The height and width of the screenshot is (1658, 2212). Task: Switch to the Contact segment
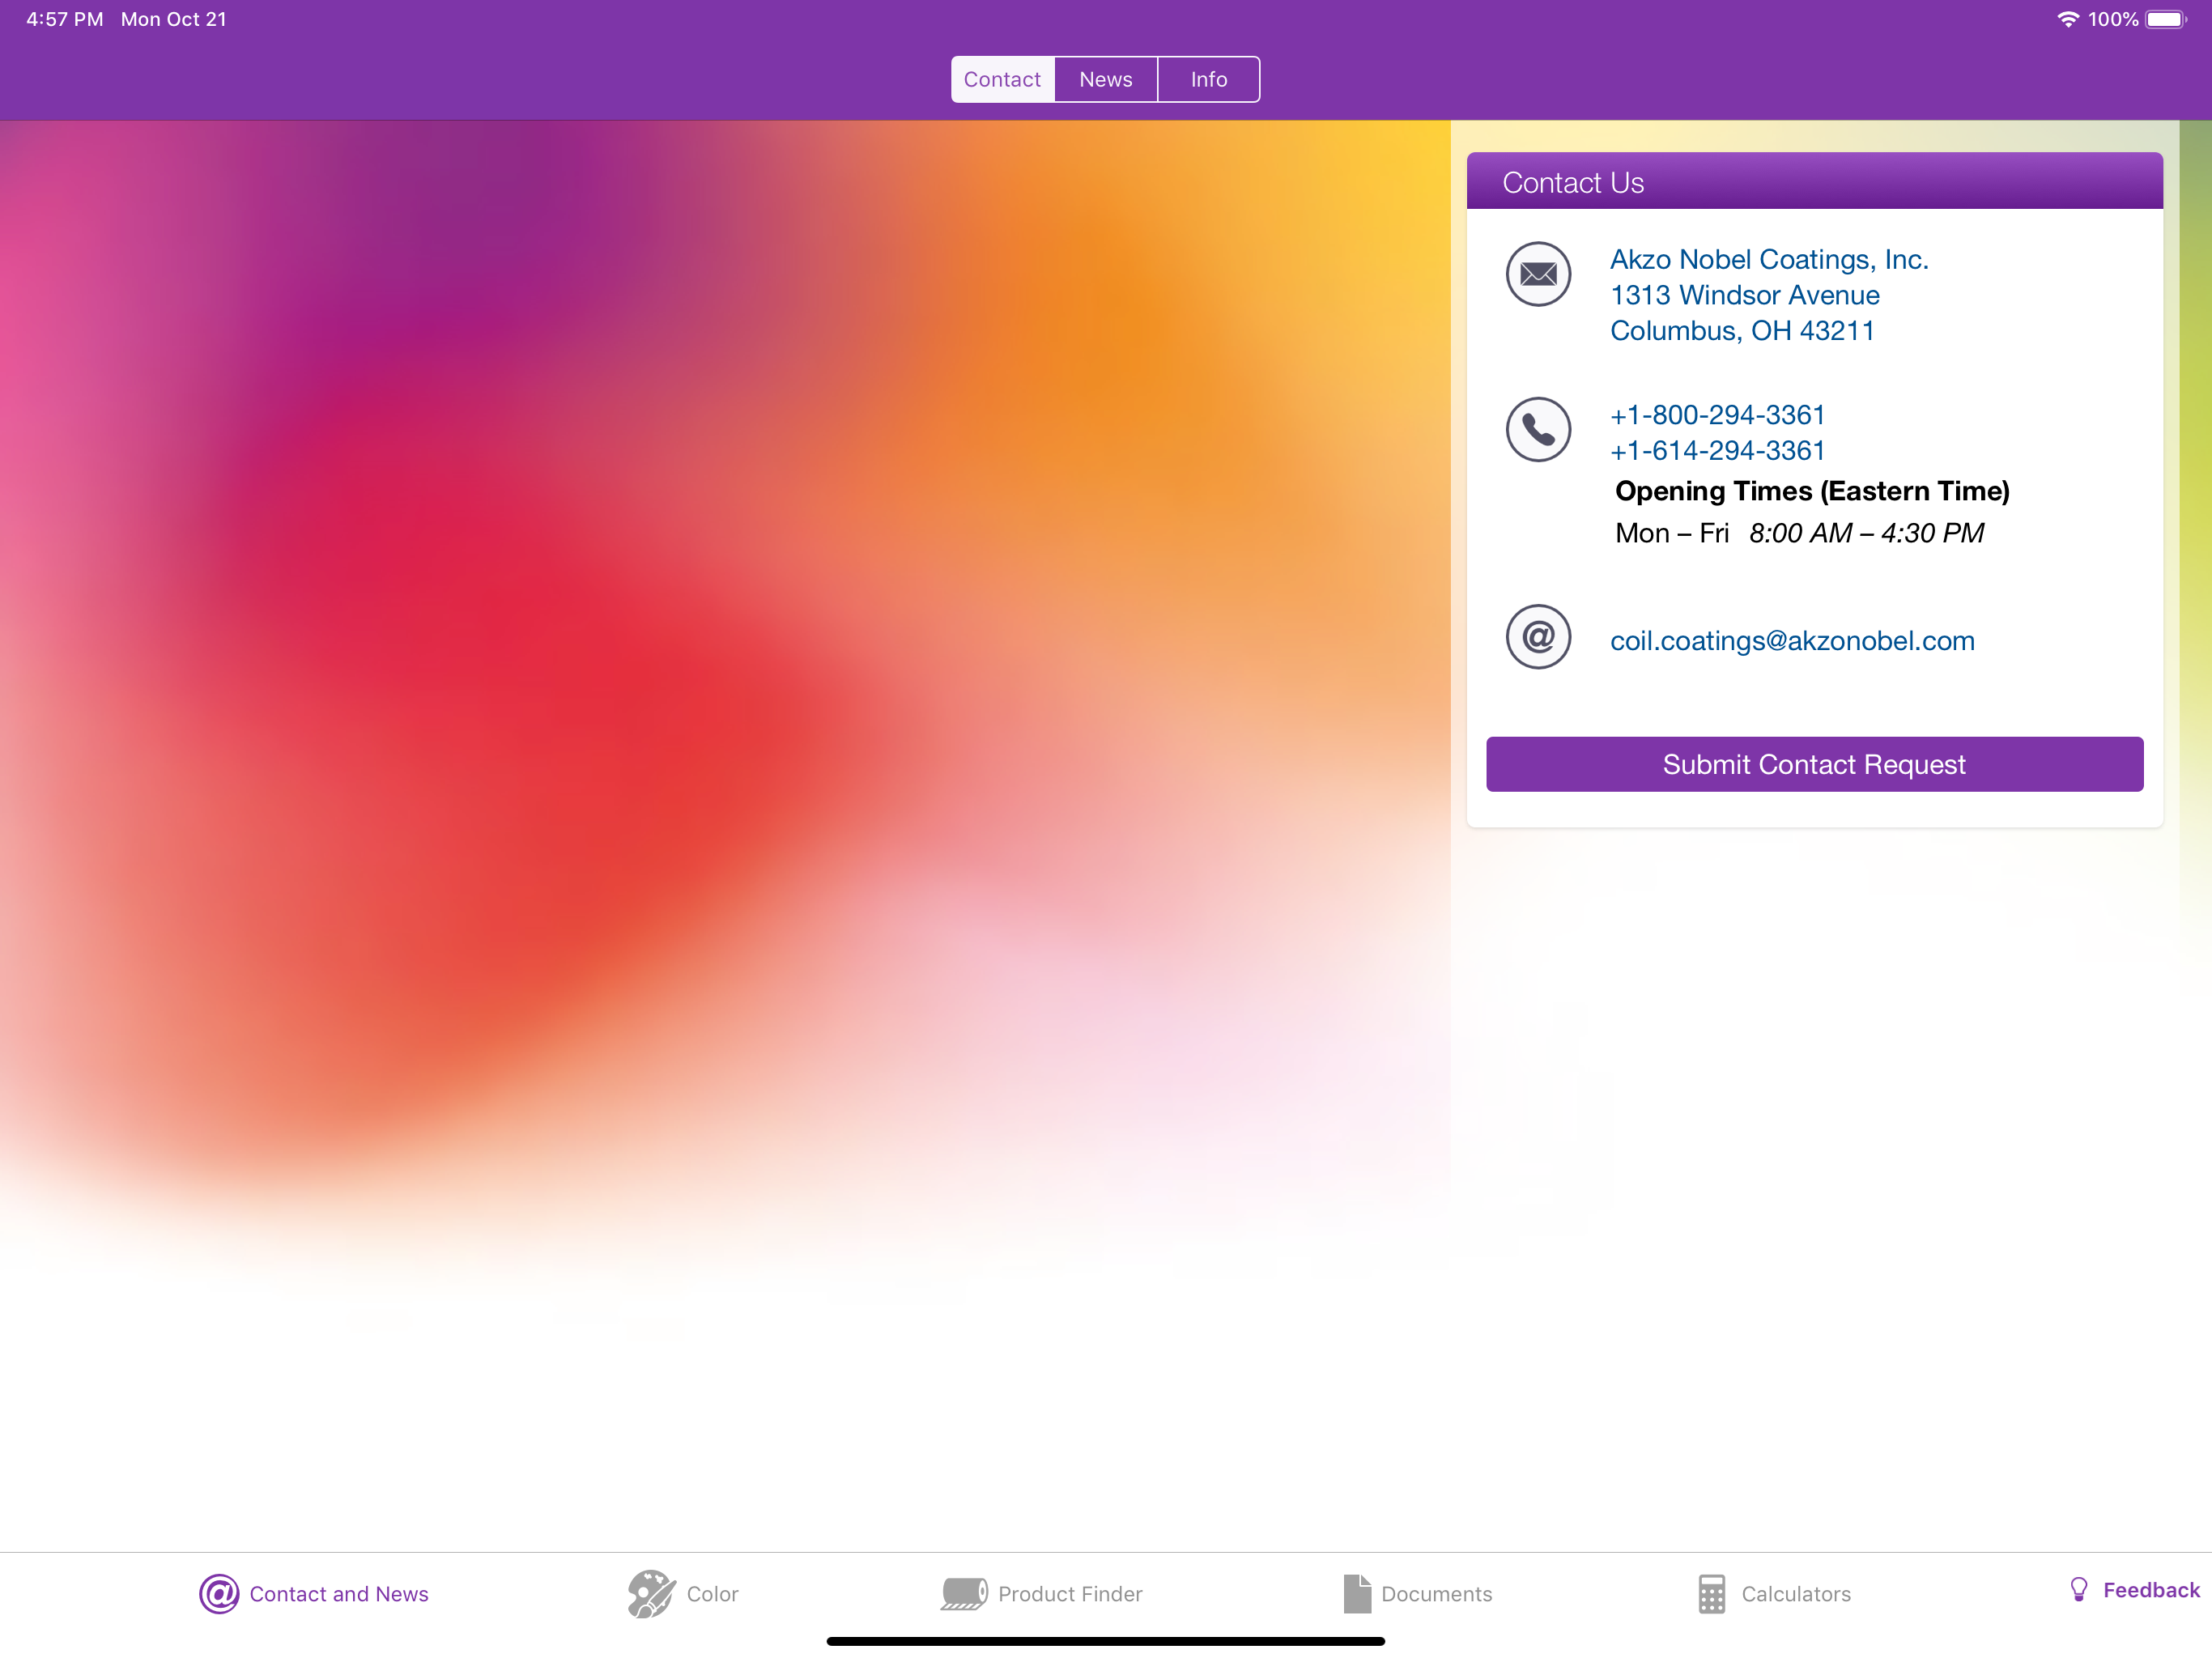click(x=1002, y=79)
